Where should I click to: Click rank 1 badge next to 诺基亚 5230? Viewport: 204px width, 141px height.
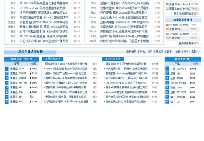click(7, 69)
